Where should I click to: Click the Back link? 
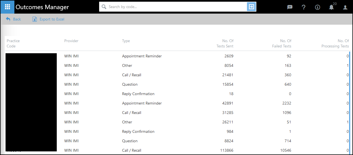[17, 19]
